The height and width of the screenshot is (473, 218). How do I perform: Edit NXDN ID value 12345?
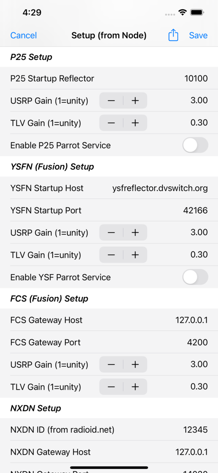pyautogui.click(x=195, y=430)
